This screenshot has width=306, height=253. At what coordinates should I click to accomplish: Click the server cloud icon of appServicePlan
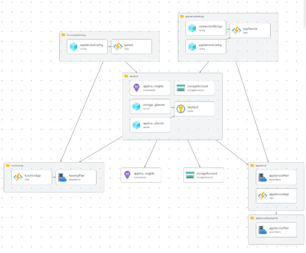coord(263,230)
